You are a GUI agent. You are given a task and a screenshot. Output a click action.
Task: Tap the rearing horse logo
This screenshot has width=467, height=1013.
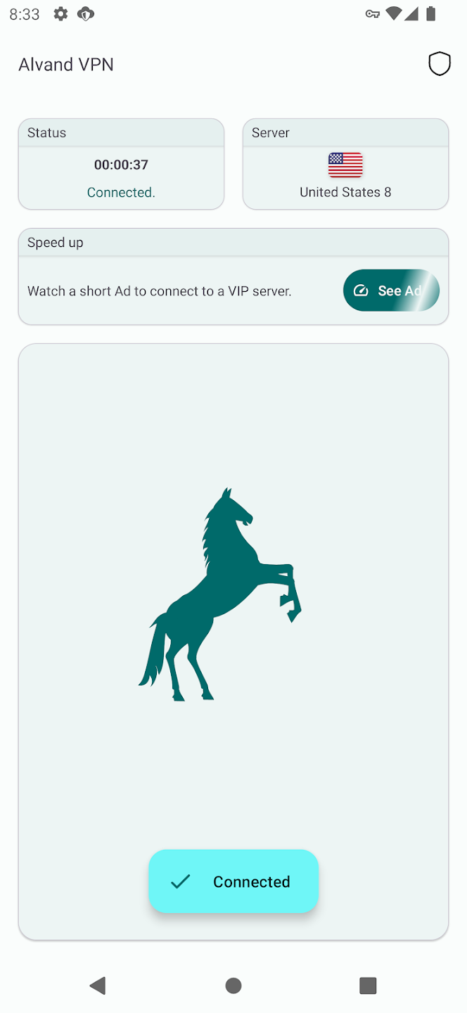220,594
